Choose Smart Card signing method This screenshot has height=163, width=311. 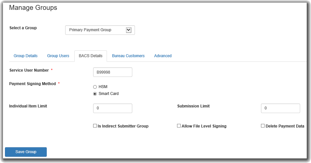[x=95, y=94]
